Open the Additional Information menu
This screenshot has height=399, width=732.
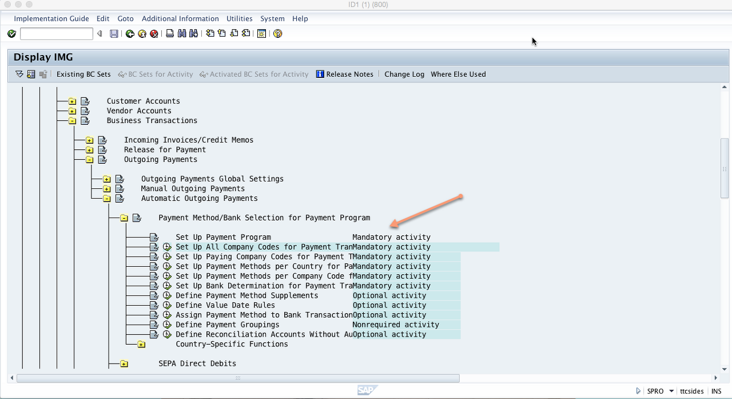point(180,18)
